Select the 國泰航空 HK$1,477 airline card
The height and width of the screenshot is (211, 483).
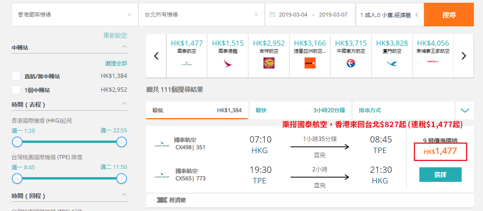click(187, 56)
